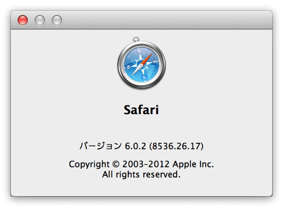Screen dimensions: 283x207
Task: Close the About Safari window
Action: pos(23,20)
